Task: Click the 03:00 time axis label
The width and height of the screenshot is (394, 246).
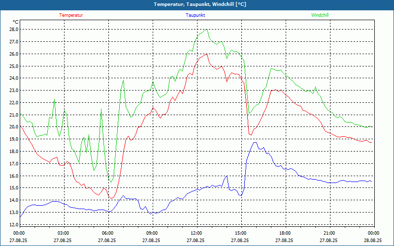Action: 64,233
